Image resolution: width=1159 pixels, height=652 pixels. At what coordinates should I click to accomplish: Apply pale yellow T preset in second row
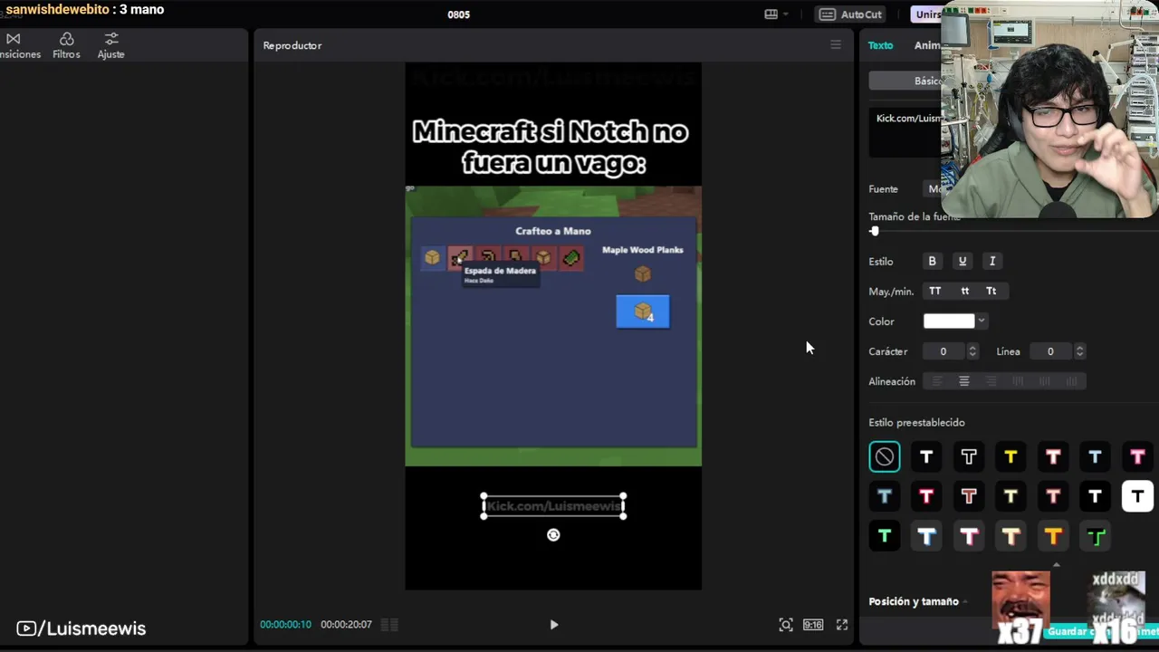[x=1011, y=496]
